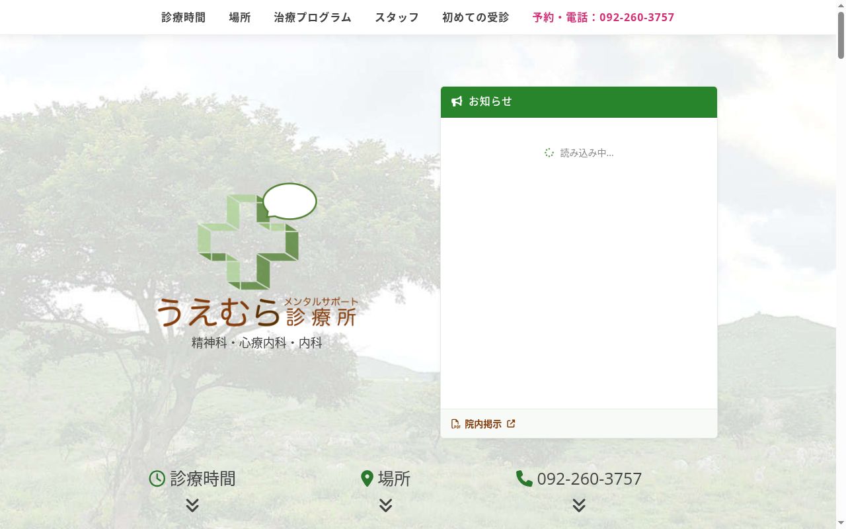Click the green cross clinic logo
The image size is (846, 529).
pyautogui.click(x=248, y=241)
